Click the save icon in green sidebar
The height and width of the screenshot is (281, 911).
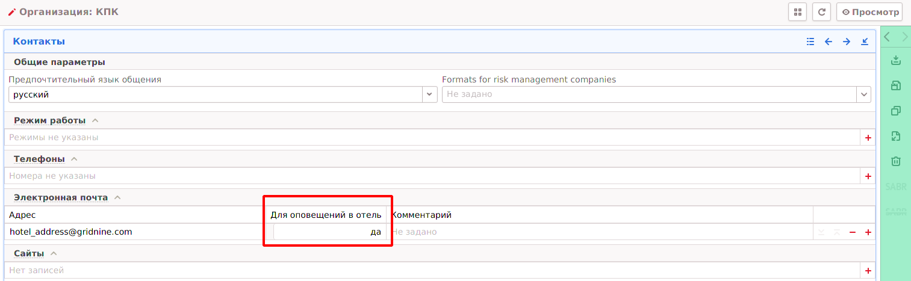(895, 85)
